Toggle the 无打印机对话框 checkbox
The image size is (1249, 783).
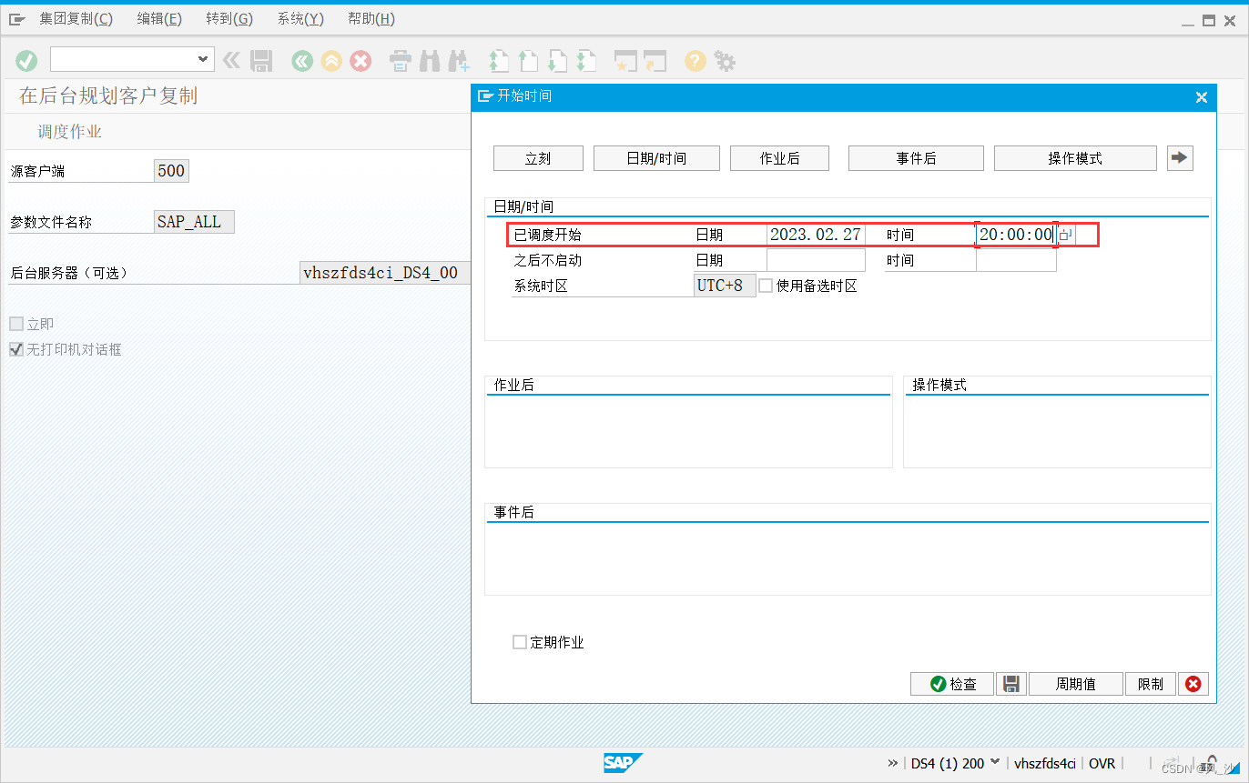(x=16, y=349)
